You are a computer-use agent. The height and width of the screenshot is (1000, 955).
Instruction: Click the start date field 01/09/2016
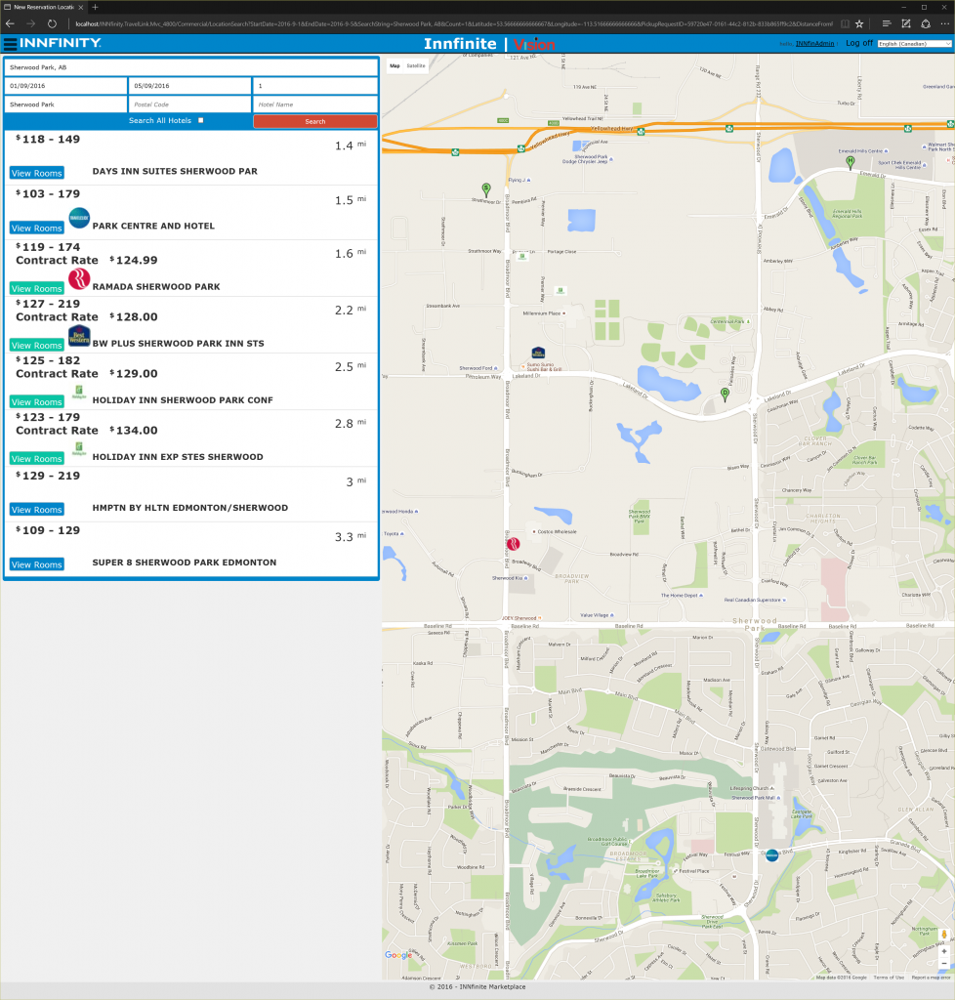66,86
